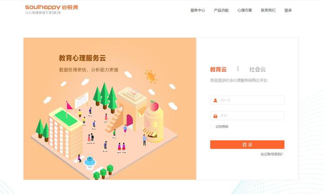
Task: Toggle the 记住密码 checkbox
Action: click(x=212, y=126)
